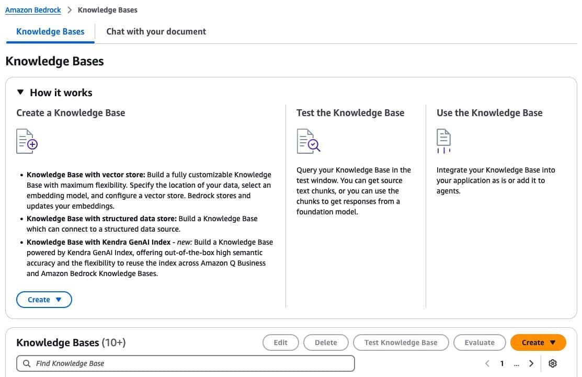Viewport: 582px width, 377px height.
Task: Click the pagination ellipsis for more pages
Action: tap(517, 363)
